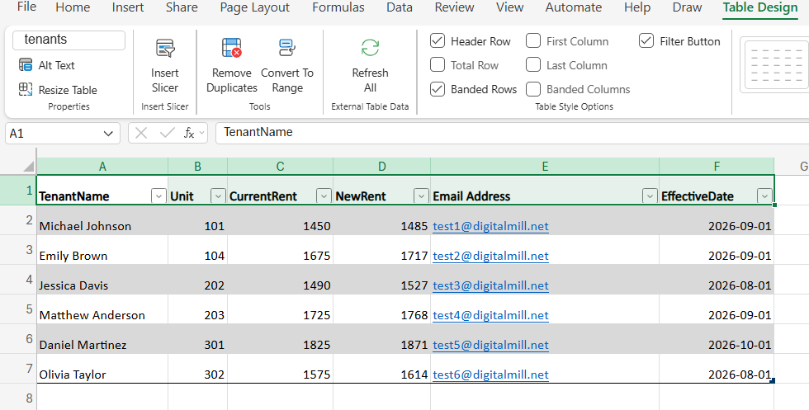Select the cell 'Michael Johnson'
Screen dimensions: 809x410
102,221
